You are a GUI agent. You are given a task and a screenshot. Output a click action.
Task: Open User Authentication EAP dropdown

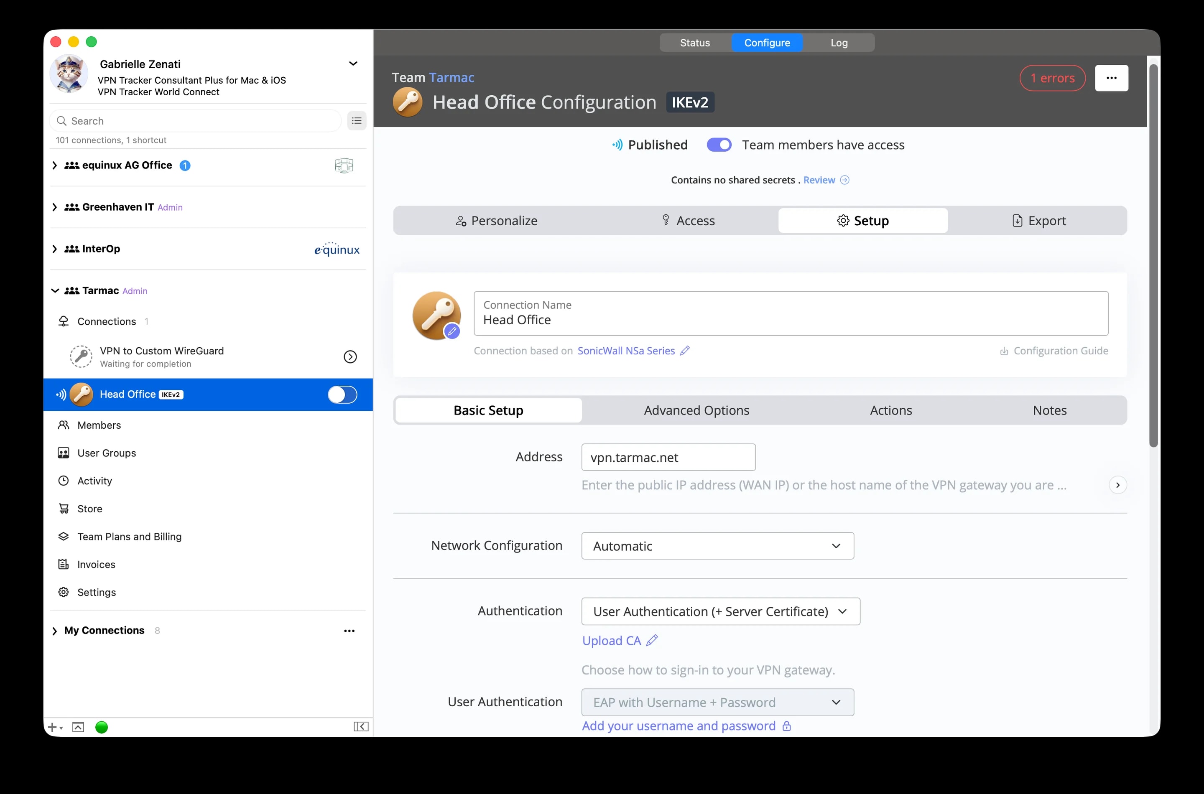(x=718, y=703)
